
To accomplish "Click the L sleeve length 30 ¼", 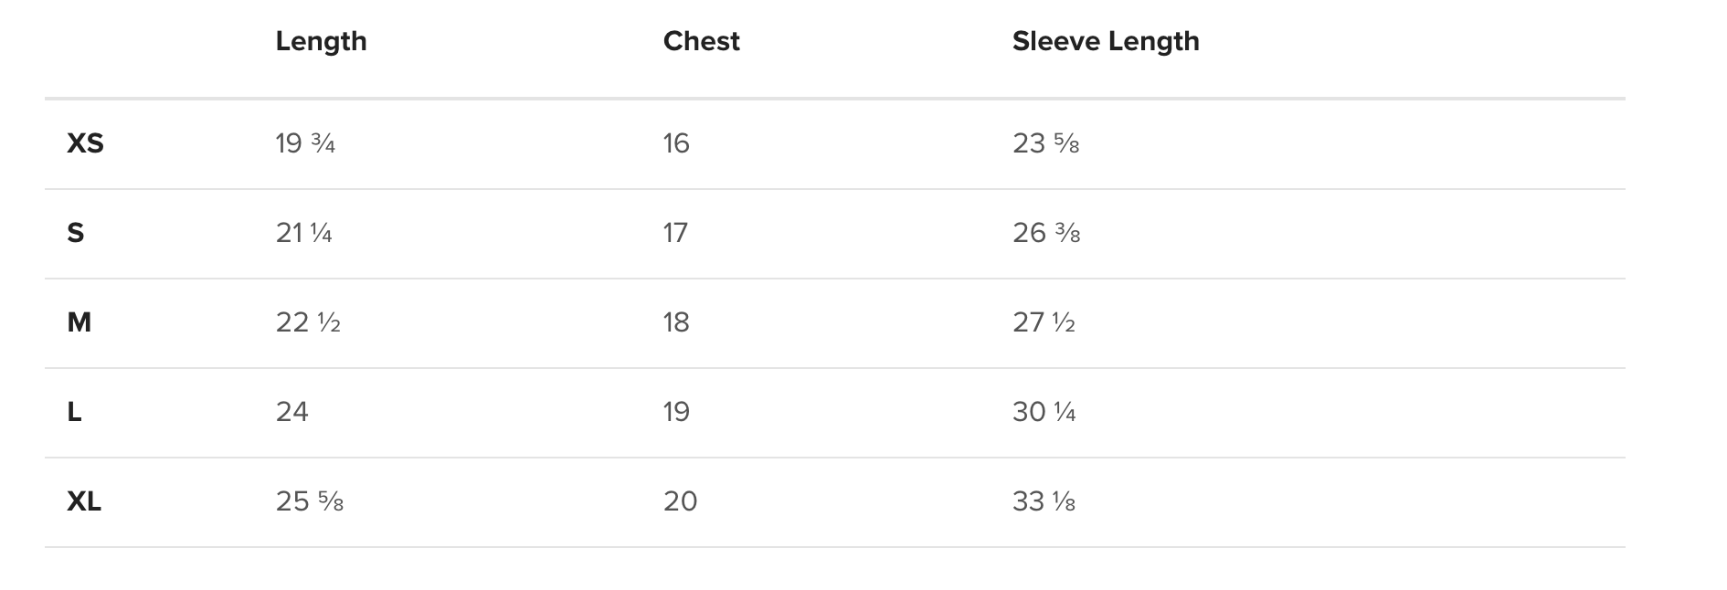I will [x=1044, y=412].
